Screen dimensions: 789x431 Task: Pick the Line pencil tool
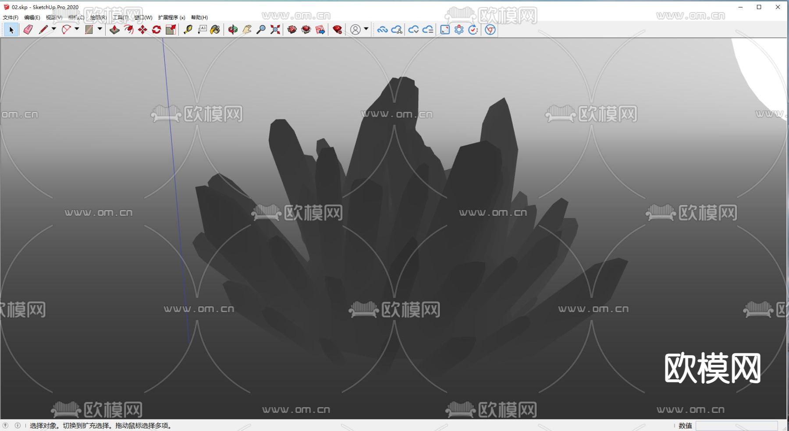[44, 30]
